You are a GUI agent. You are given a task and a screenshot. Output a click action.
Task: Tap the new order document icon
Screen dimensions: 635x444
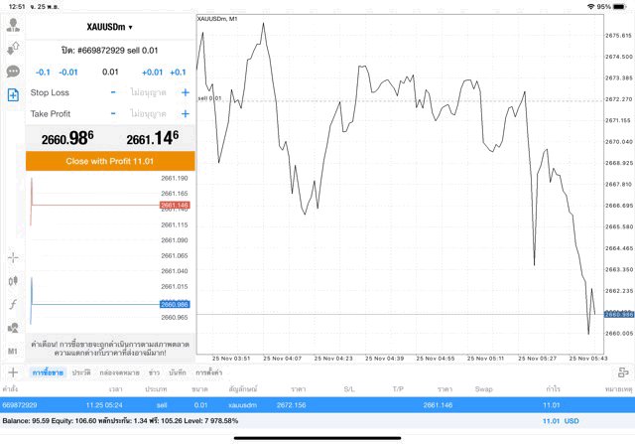pos(13,95)
